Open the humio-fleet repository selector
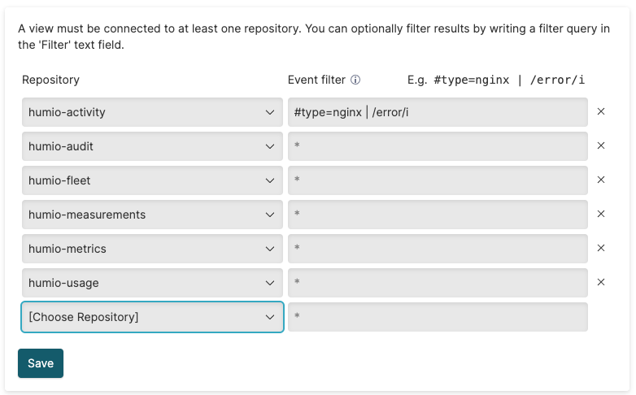 pos(152,180)
